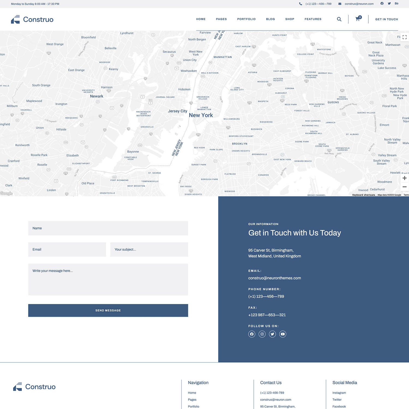Open the Behance icon in top bar
This screenshot has height=409, width=409.
point(396,4)
